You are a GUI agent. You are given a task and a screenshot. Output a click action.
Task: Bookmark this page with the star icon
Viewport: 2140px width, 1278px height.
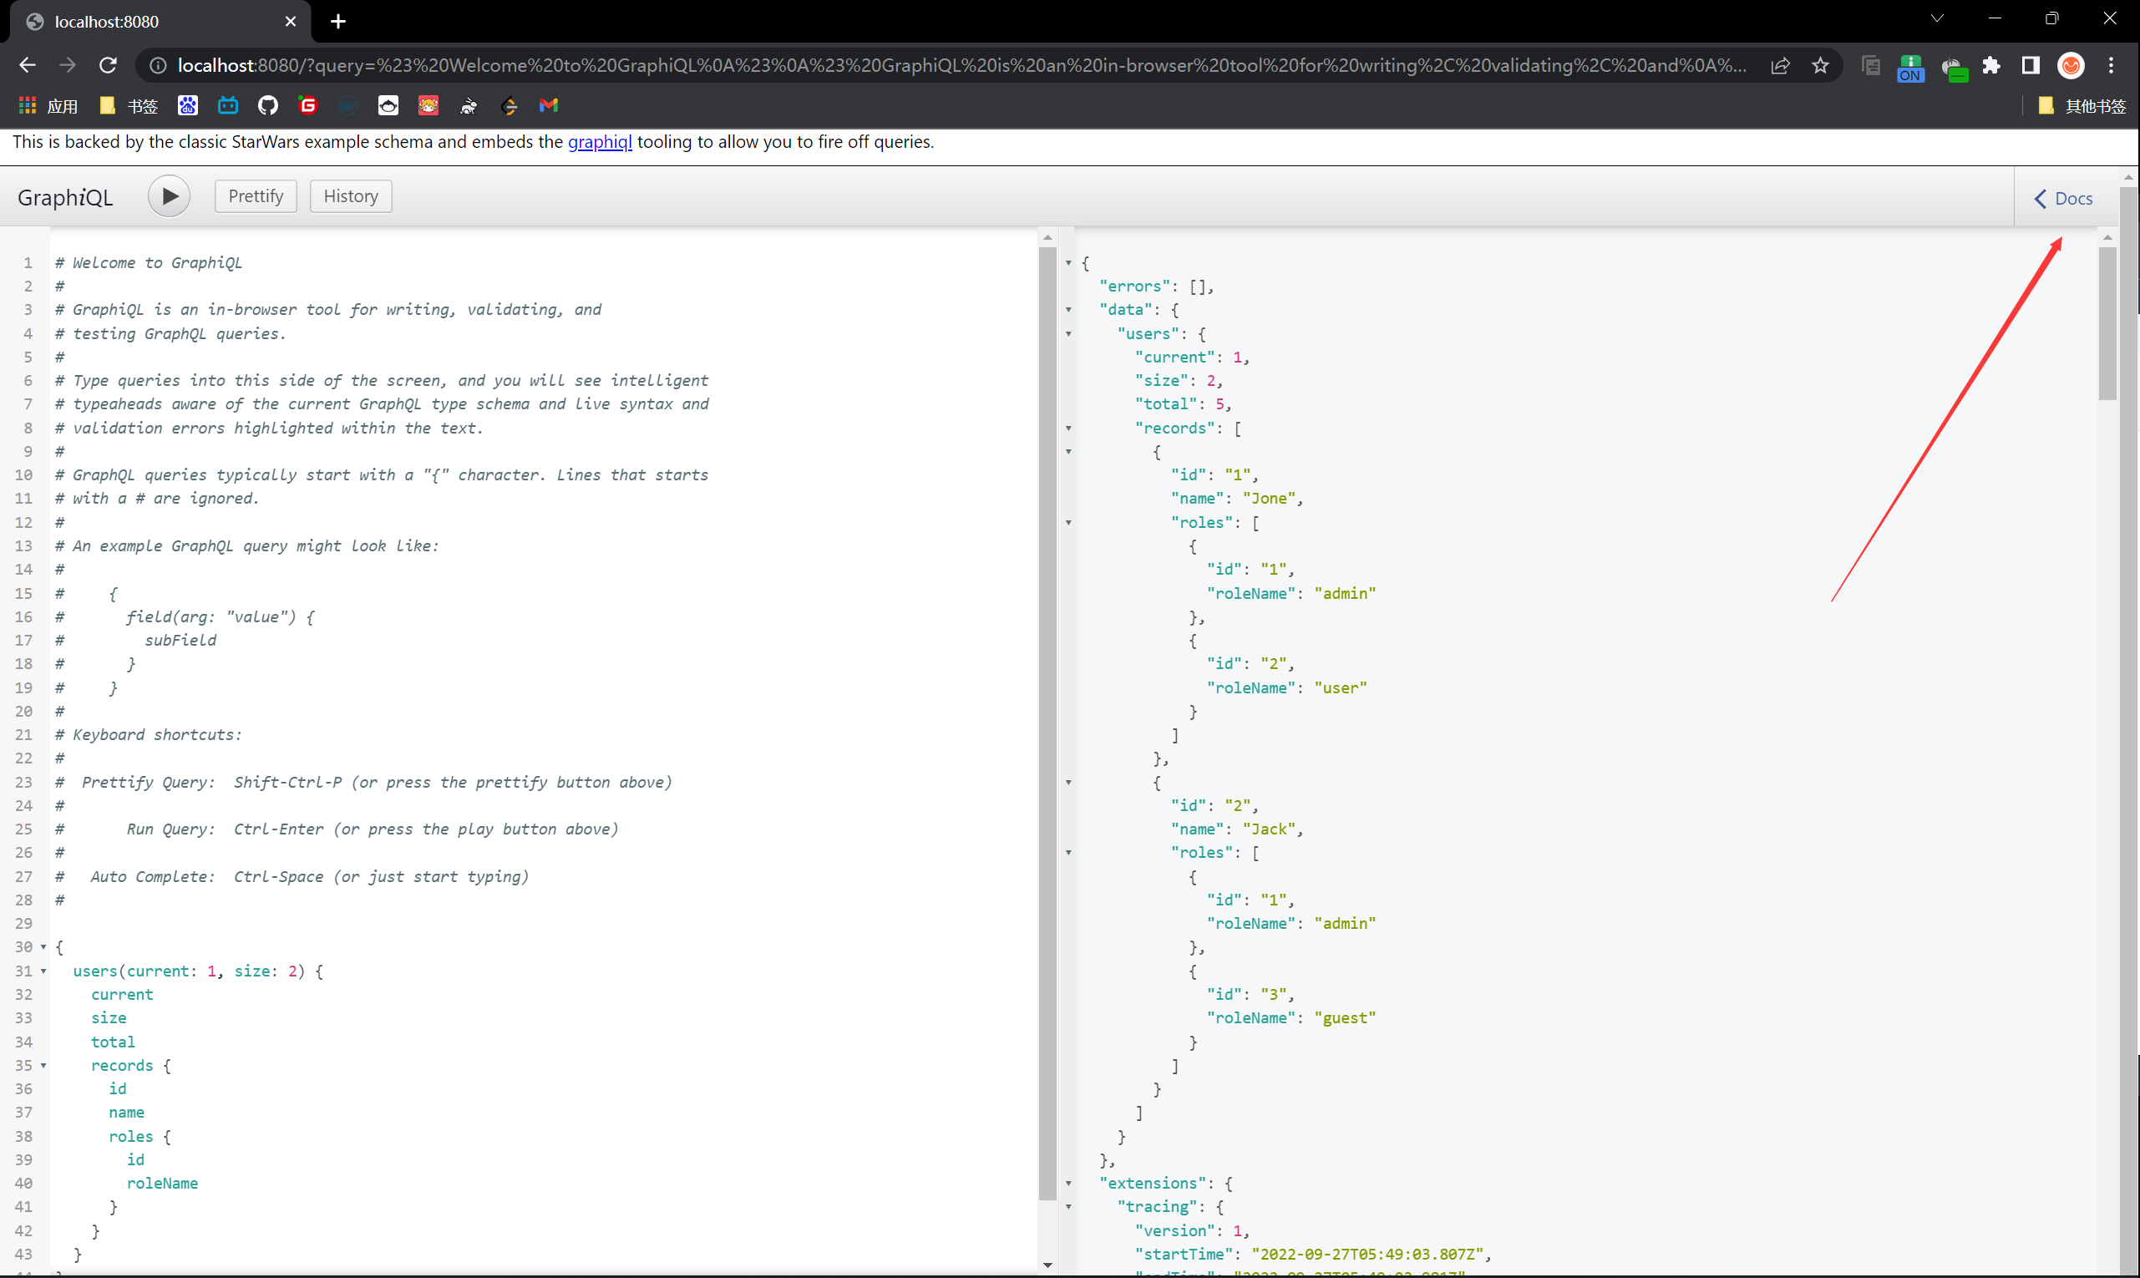point(1819,65)
